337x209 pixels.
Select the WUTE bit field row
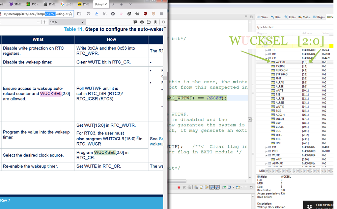[x=294, y=90]
